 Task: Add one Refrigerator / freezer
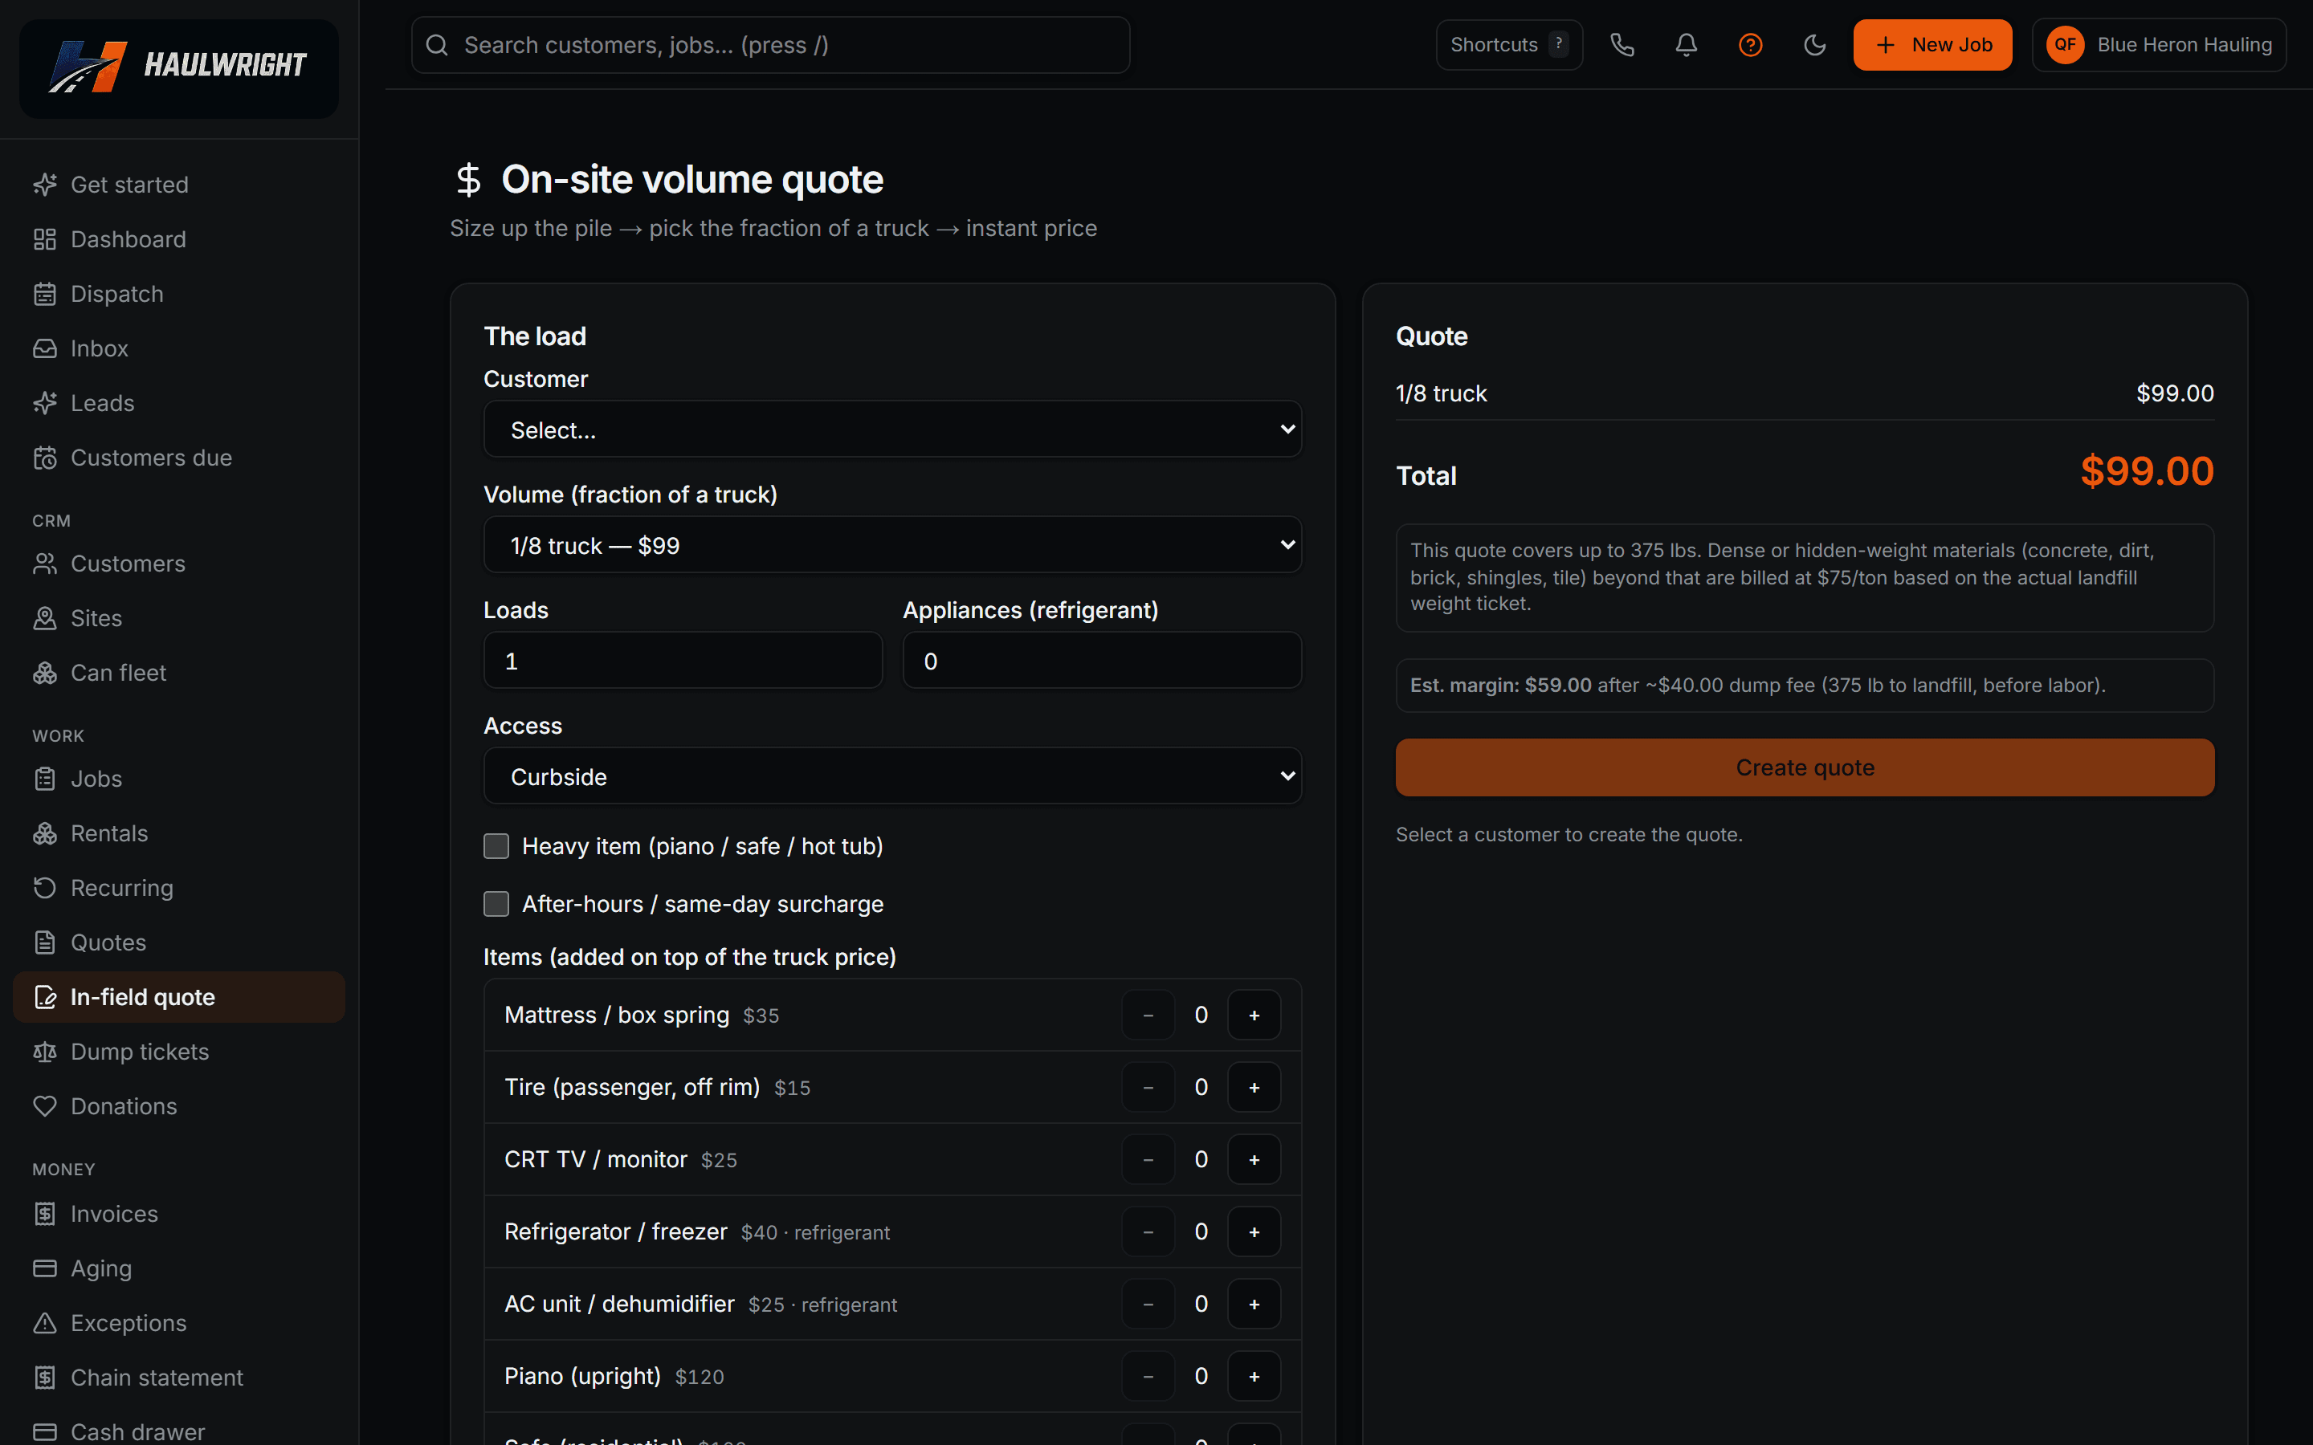click(x=1254, y=1231)
